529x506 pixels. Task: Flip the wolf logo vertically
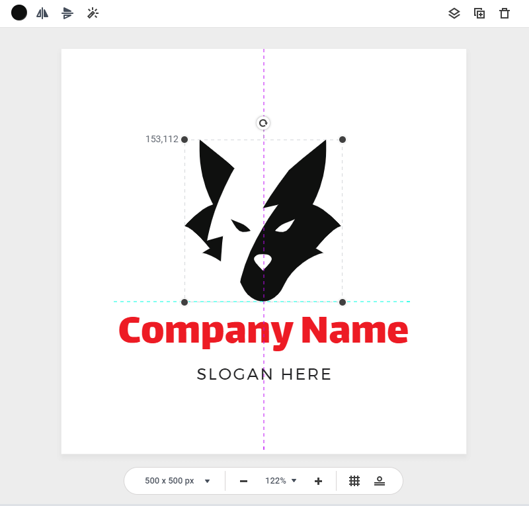67,13
